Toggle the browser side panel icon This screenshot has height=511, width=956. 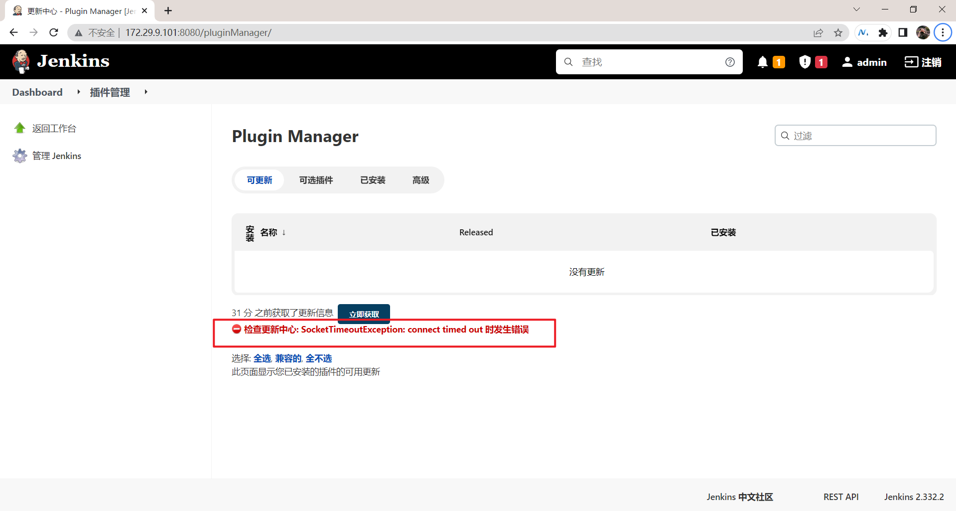point(903,33)
